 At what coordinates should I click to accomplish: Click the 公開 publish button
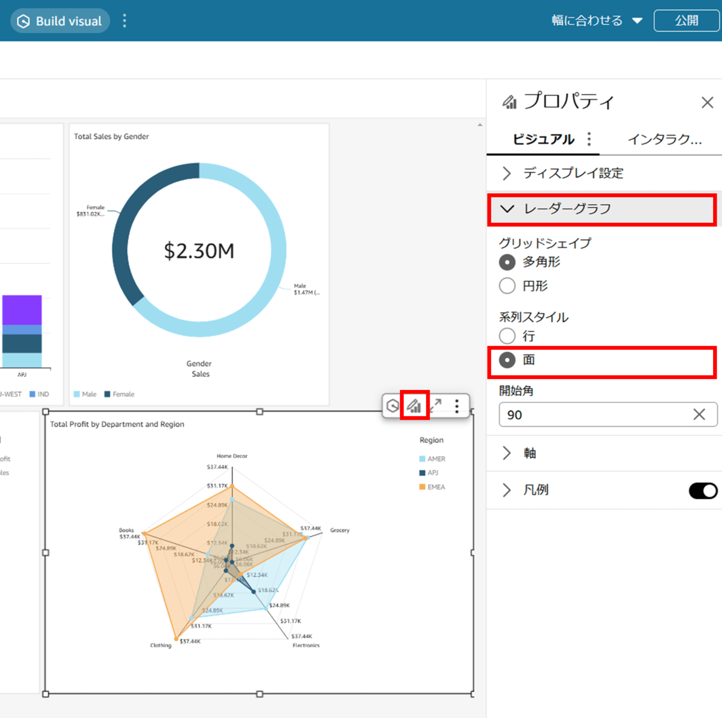pos(686,21)
